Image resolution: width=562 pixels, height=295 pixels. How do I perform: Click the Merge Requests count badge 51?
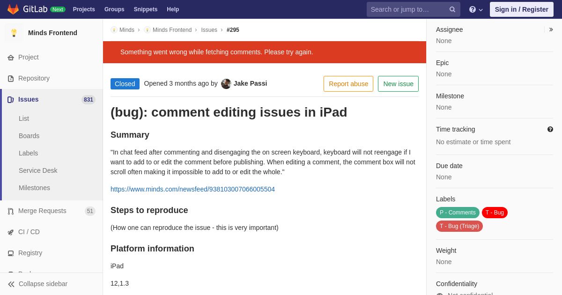(90, 211)
